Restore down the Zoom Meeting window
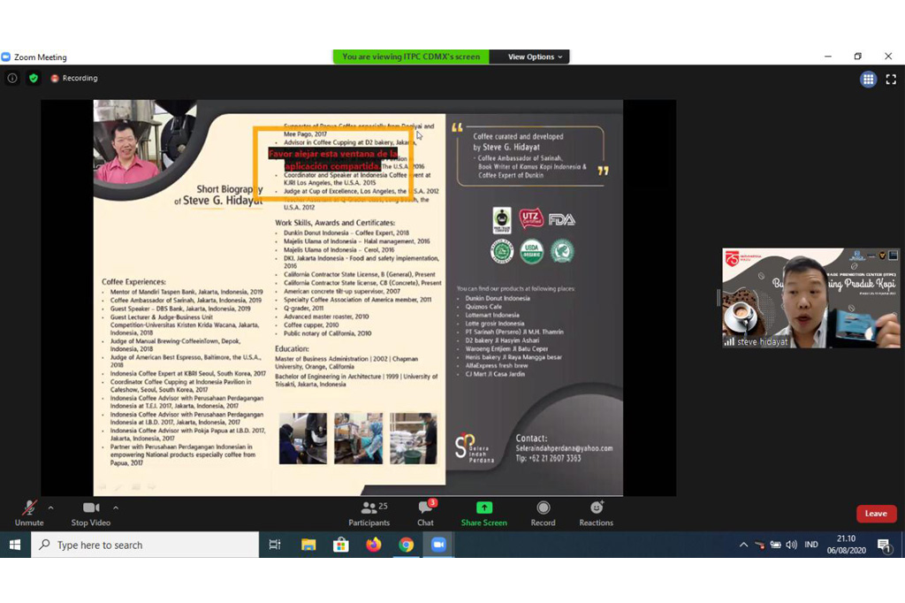Screen dimensions: 905x603 click(x=857, y=56)
